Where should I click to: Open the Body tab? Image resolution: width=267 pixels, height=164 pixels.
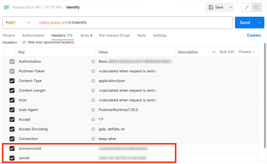tap(86, 35)
